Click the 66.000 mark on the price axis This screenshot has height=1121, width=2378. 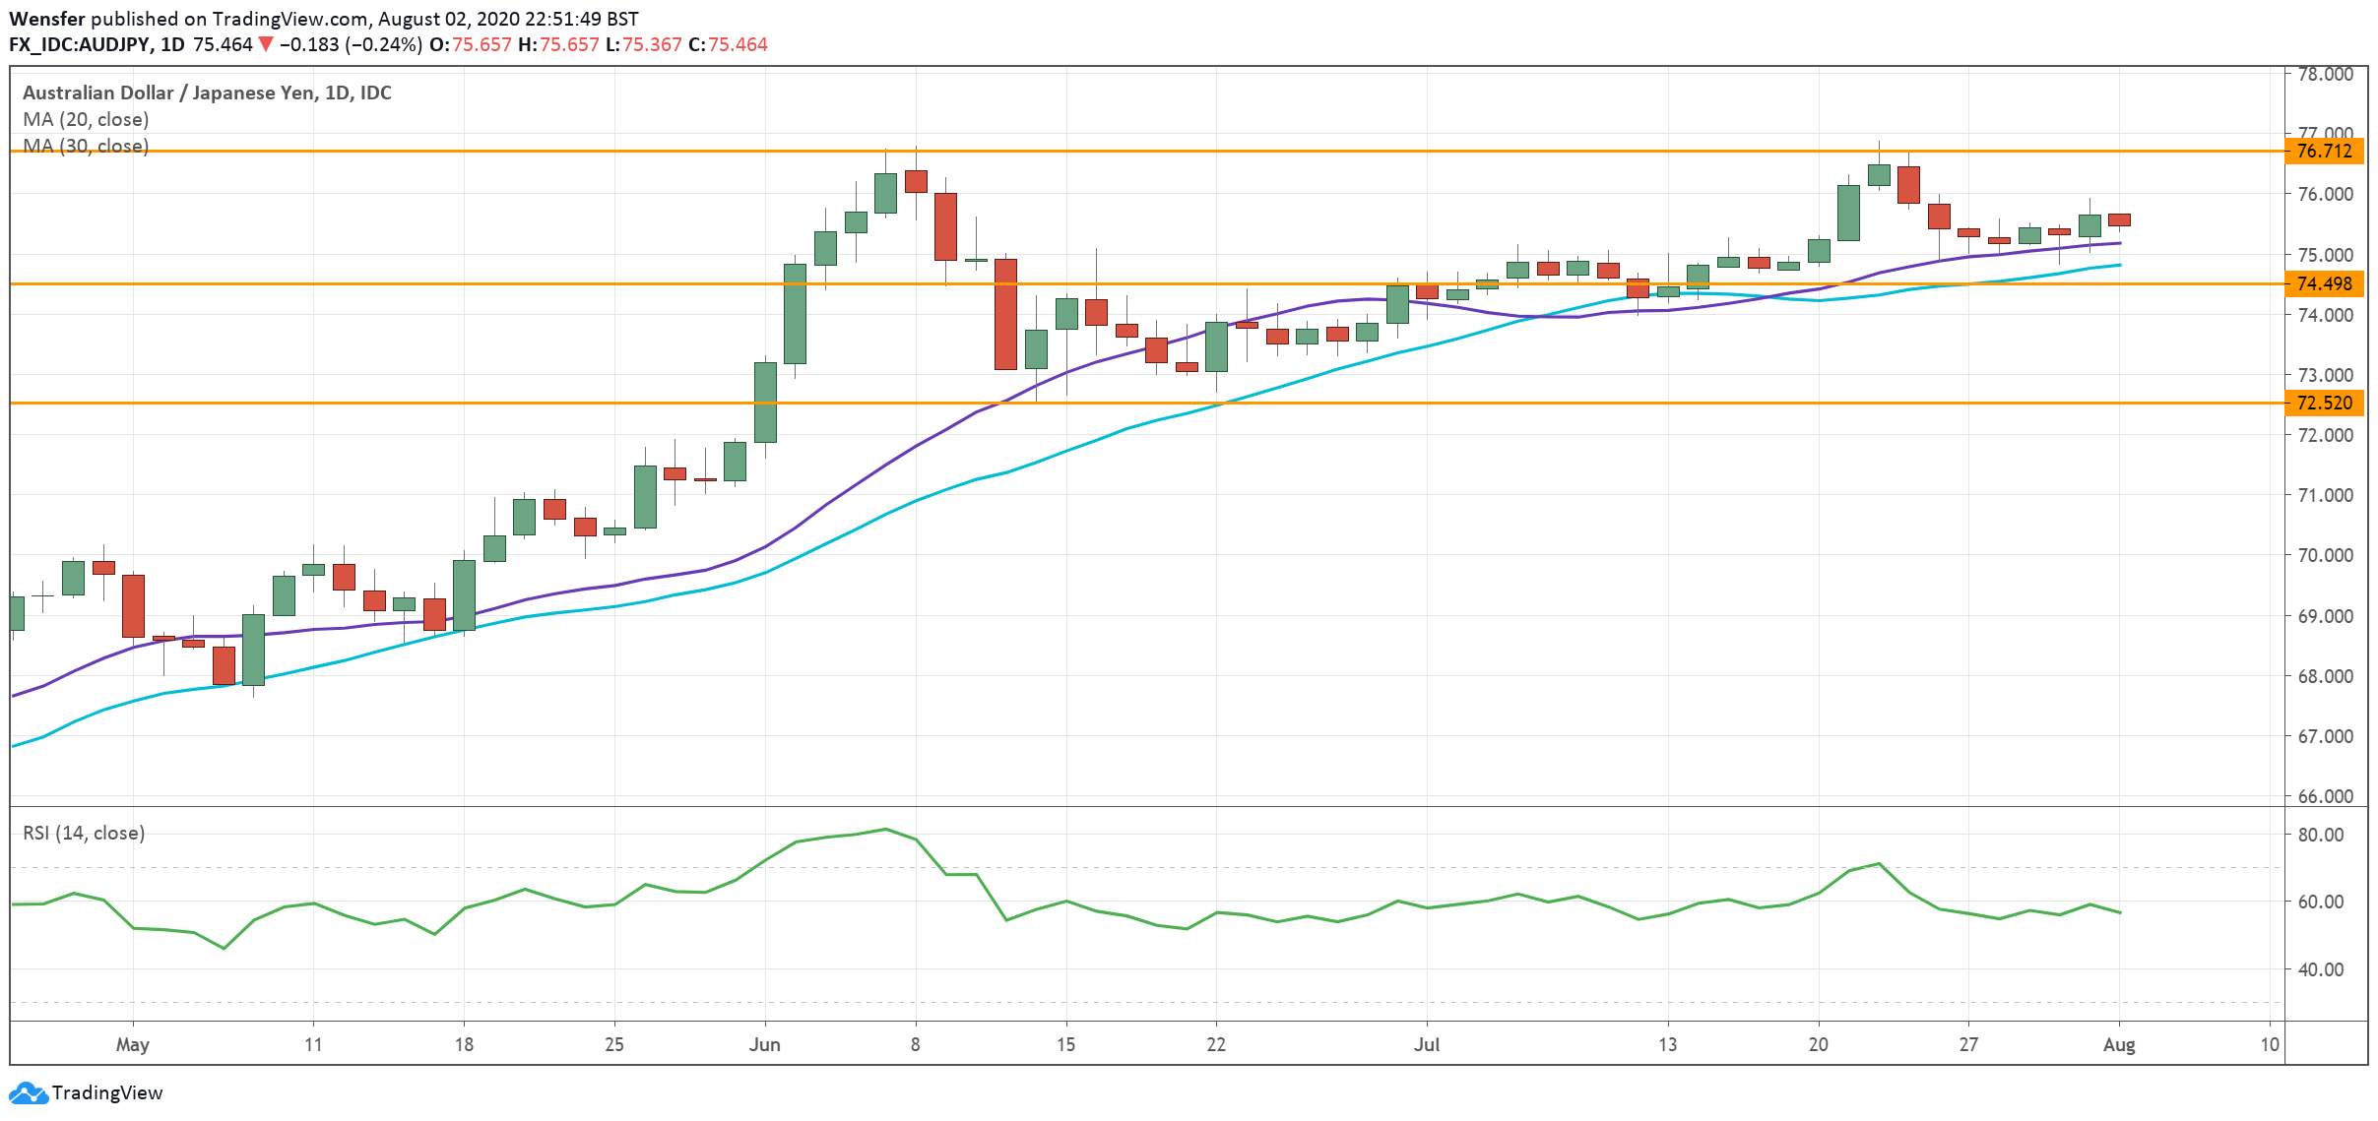[x=2324, y=796]
